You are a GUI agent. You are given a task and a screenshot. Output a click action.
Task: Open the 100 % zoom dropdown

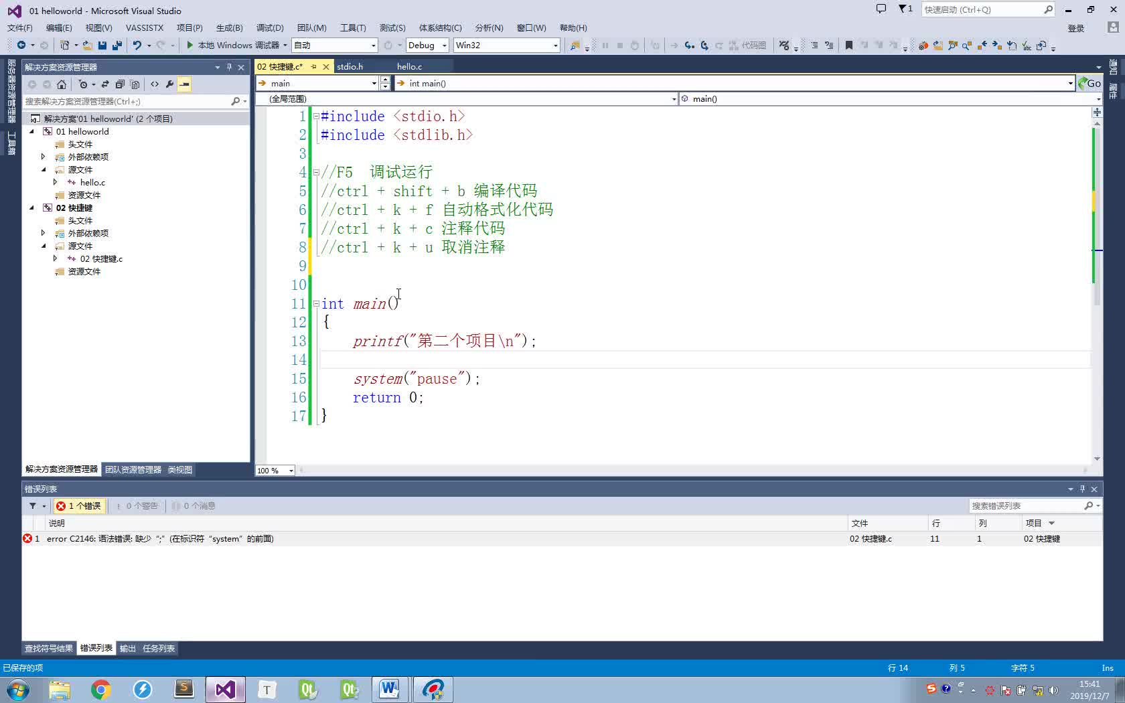click(x=275, y=470)
